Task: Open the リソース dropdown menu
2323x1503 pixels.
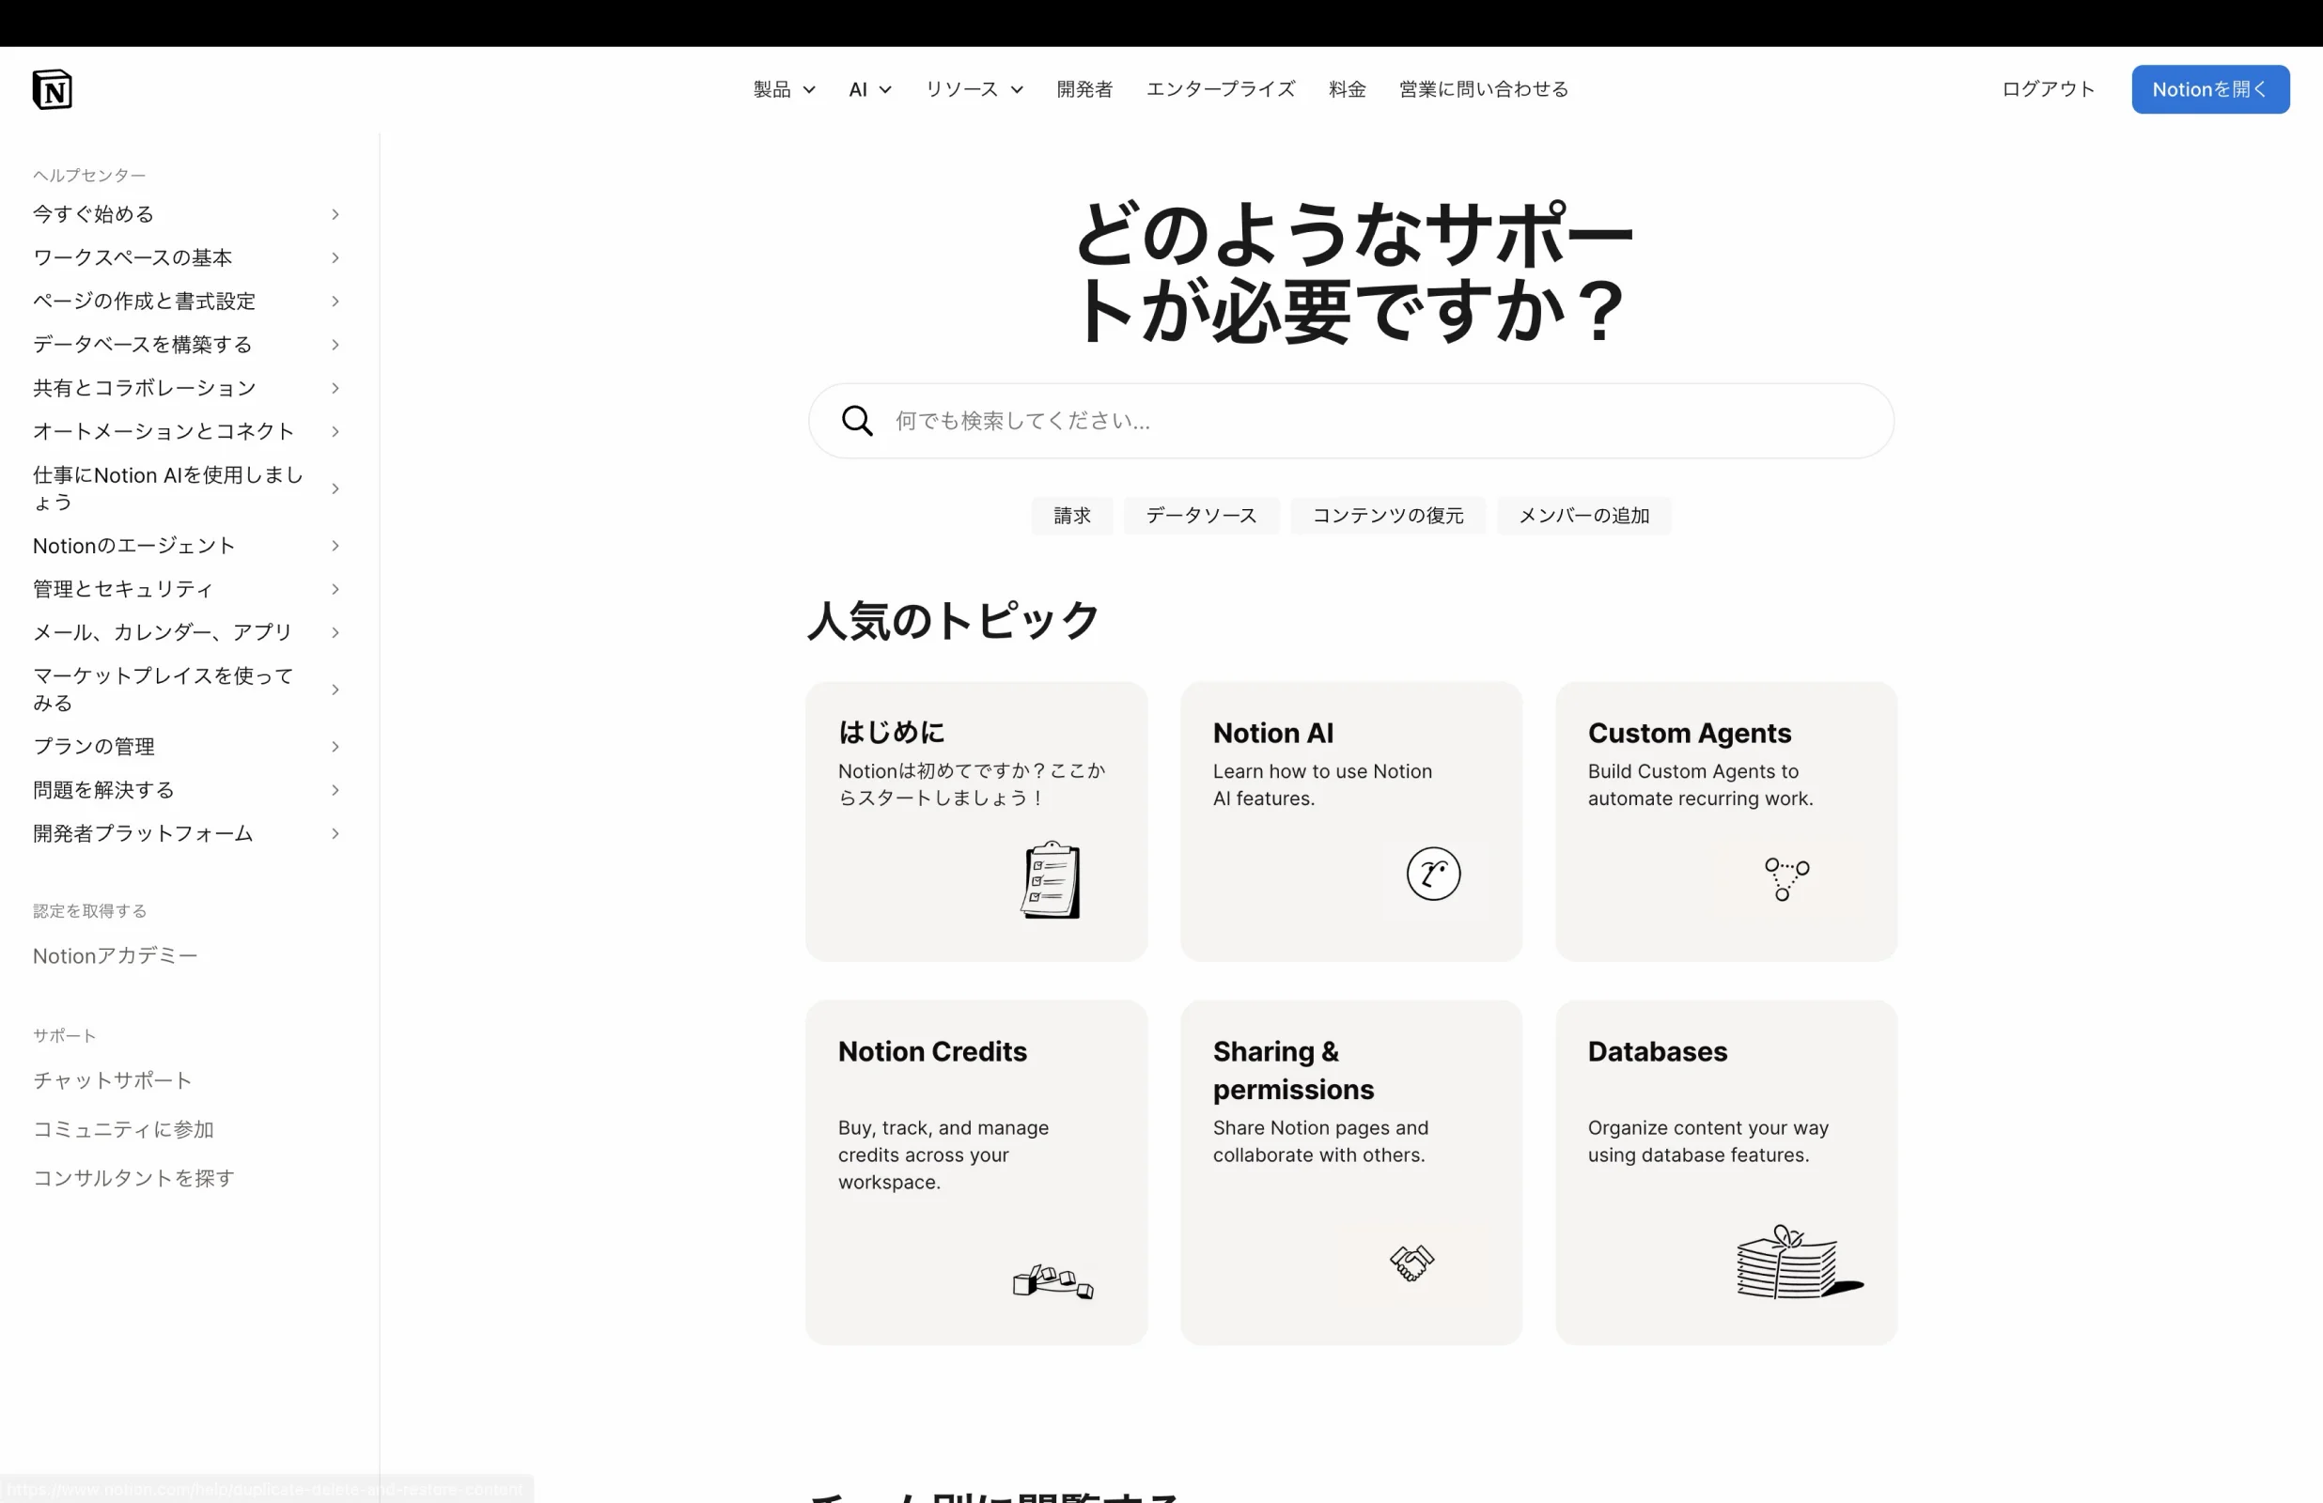Action: (x=974, y=89)
